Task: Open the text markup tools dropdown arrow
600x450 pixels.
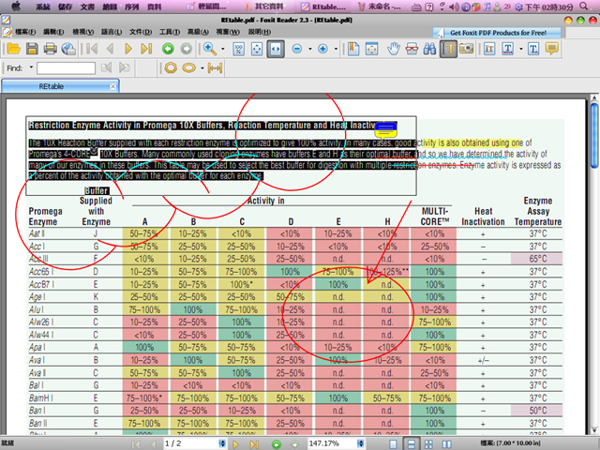Action: tap(521, 49)
